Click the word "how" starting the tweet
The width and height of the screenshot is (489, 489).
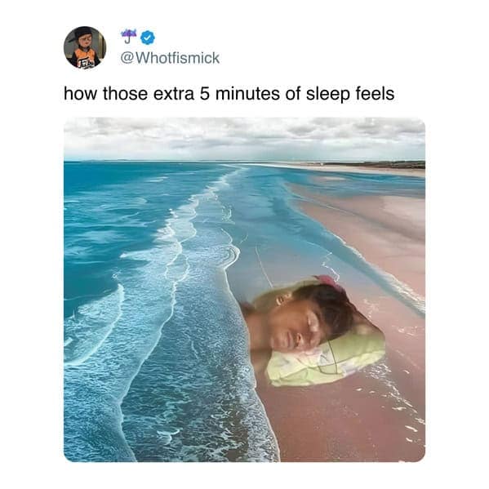pos(80,94)
